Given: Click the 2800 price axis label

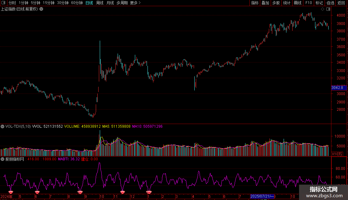Looking at the screenshot, I should pos(341,110).
